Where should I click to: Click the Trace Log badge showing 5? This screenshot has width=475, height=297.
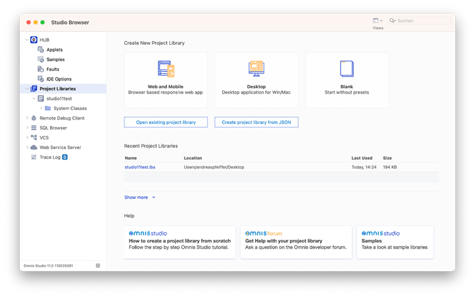pyautogui.click(x=65, y=157)
